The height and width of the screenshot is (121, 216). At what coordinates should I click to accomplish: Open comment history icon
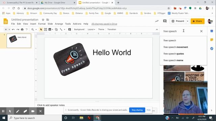coord(165,21)
